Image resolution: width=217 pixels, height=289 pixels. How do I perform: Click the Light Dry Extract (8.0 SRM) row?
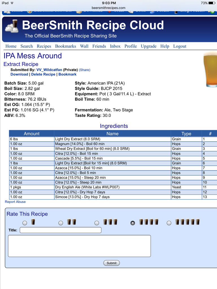(x=113, y=139)
